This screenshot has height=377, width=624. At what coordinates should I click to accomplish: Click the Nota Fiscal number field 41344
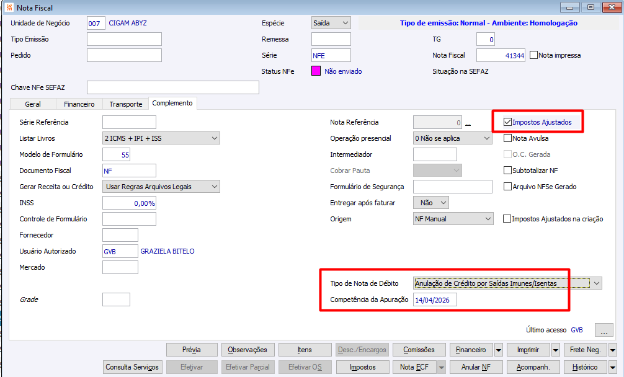point(501,55)
